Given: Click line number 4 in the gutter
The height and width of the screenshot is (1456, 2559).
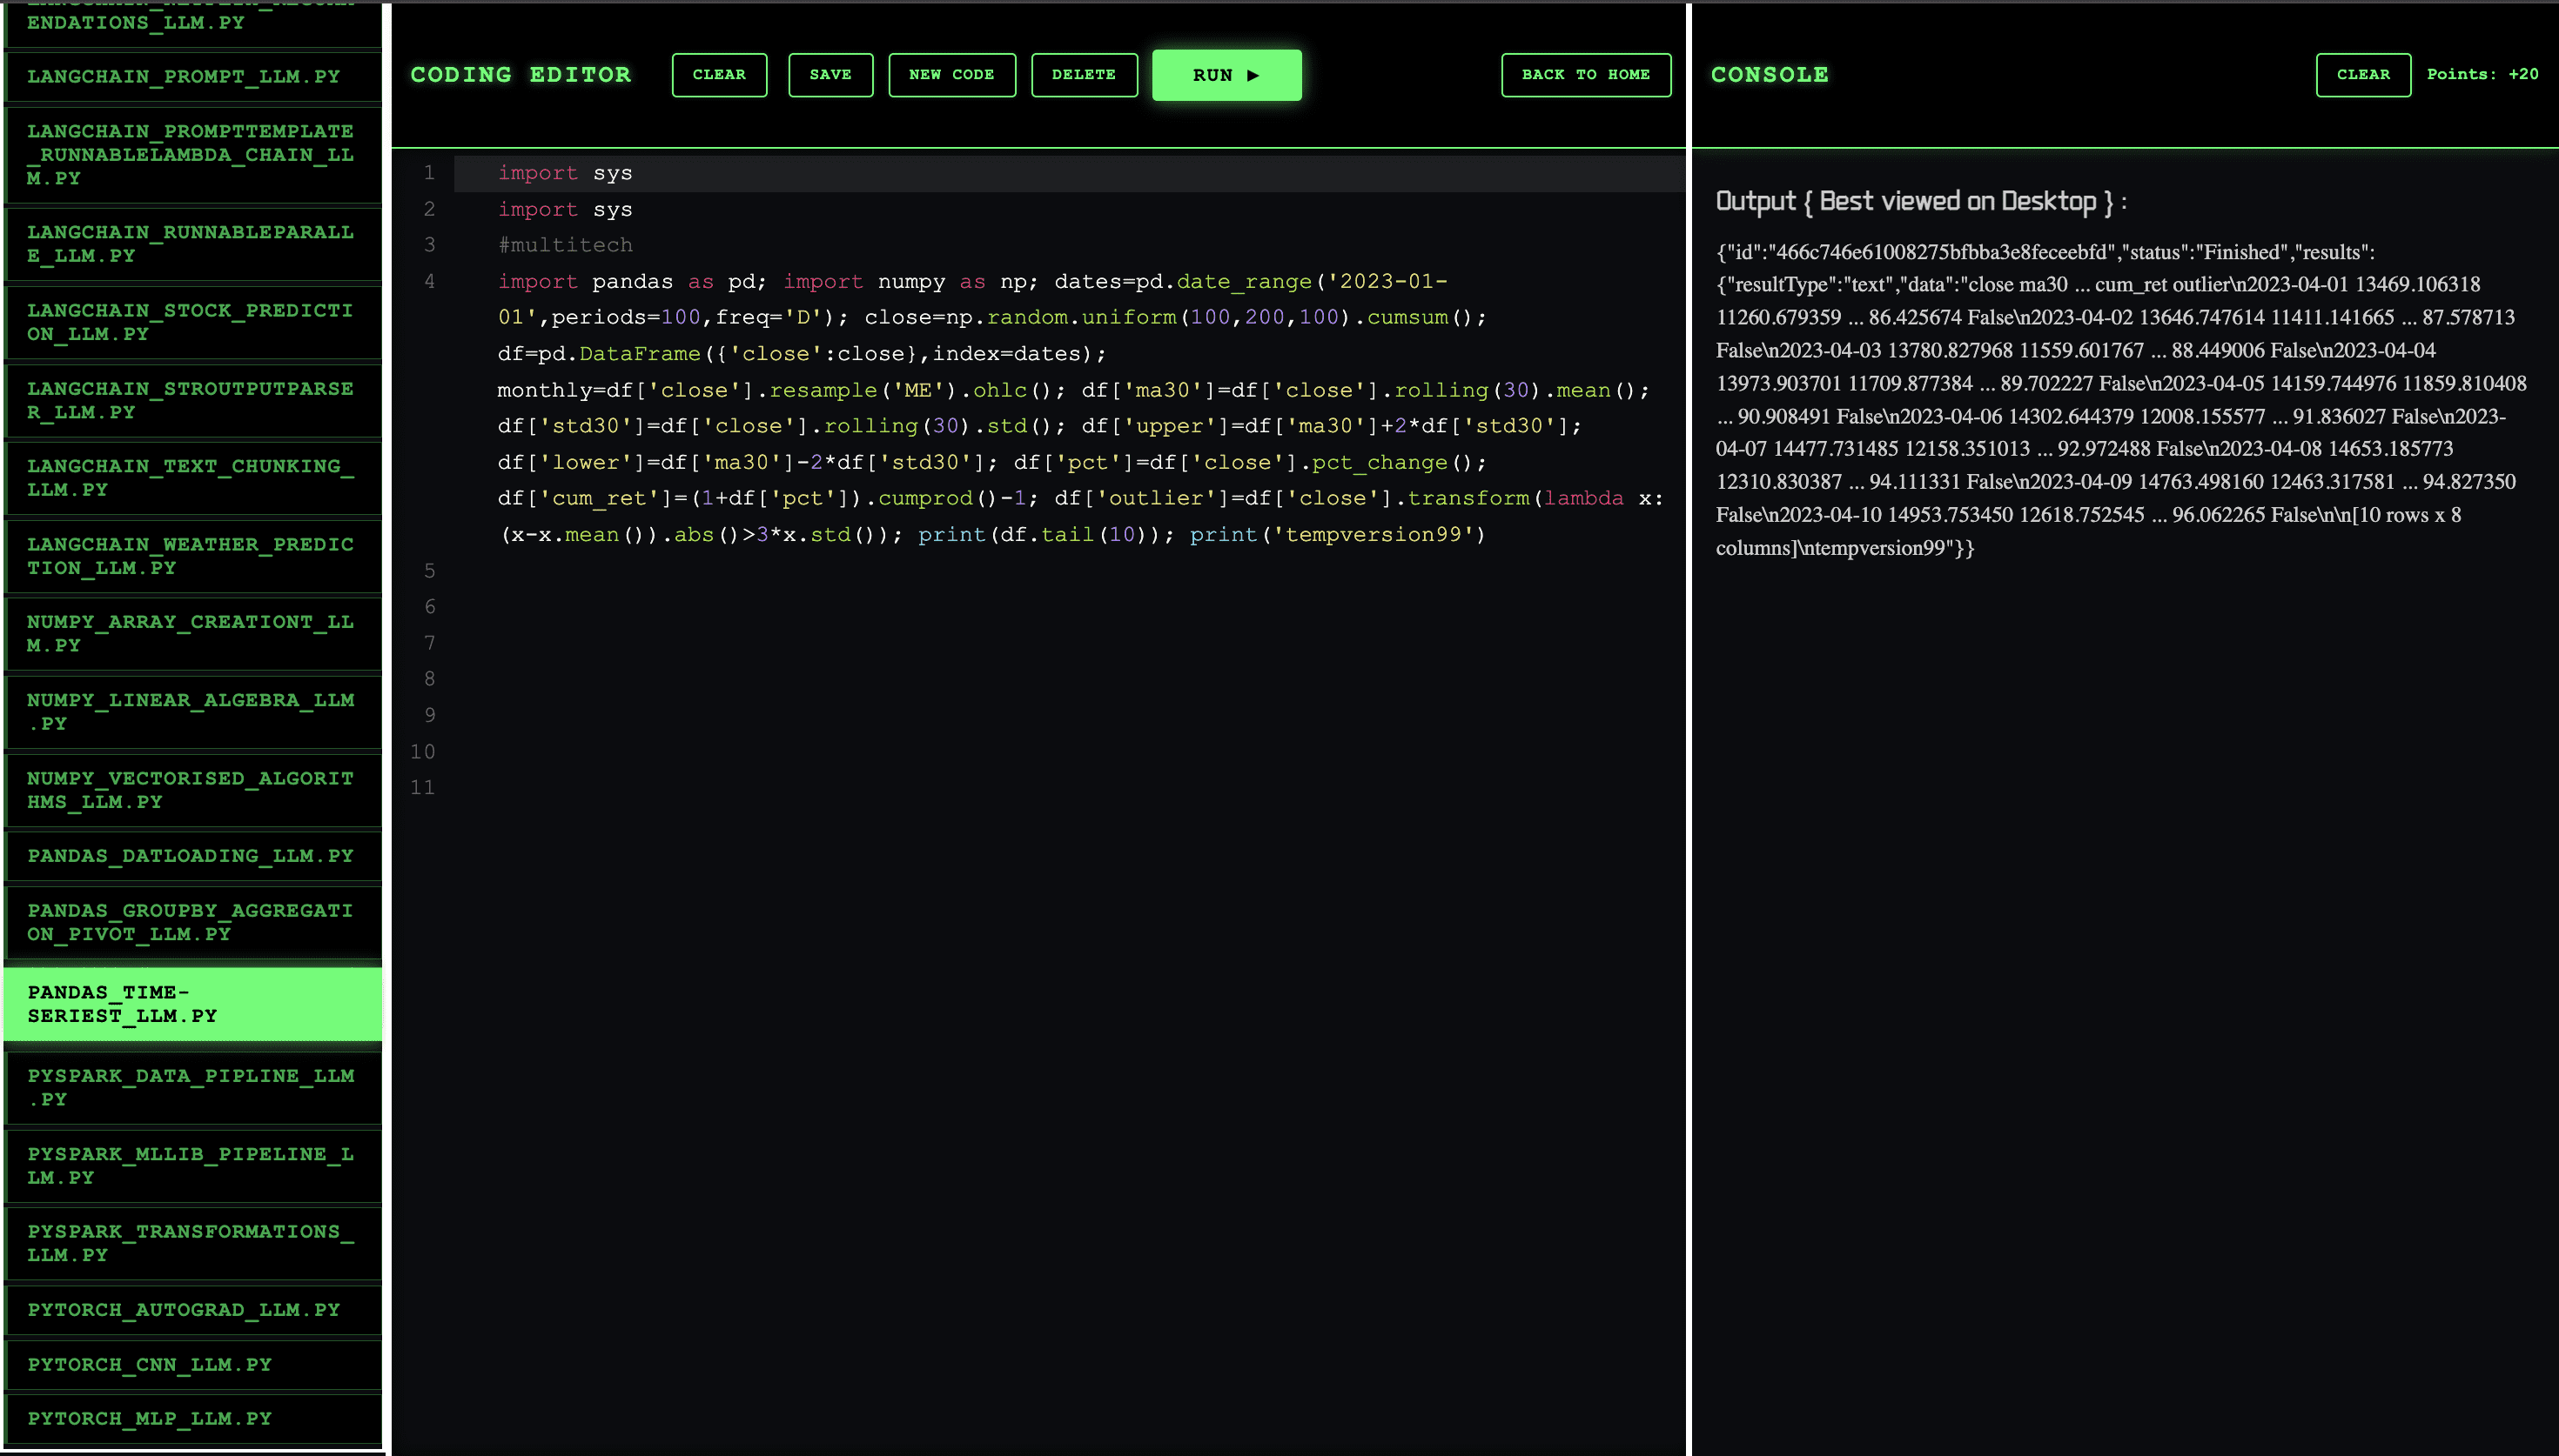Looking at the screenshot, I should click(429, 281).
